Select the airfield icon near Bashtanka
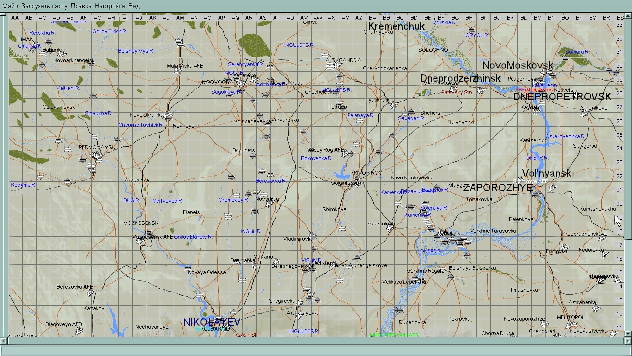The height and width of the screenshot is (356, 632). click(255, 266)
